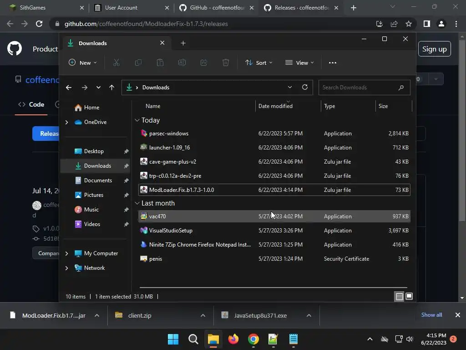This screenshot has height=350, width=466.
Task: Open the Code tab on GitHub
Action: pos(31,104)
